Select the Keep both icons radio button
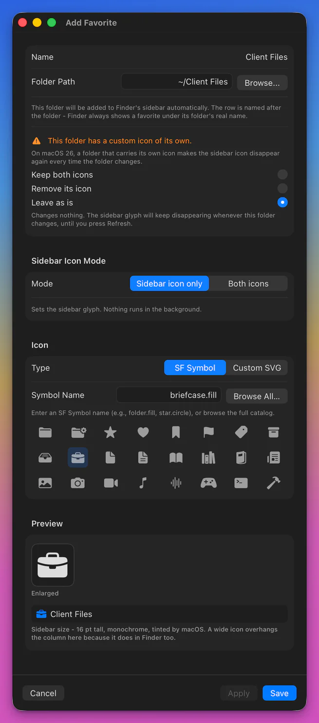Image resolution: width=319 pixels, height=723 pixels. point(282,174)
